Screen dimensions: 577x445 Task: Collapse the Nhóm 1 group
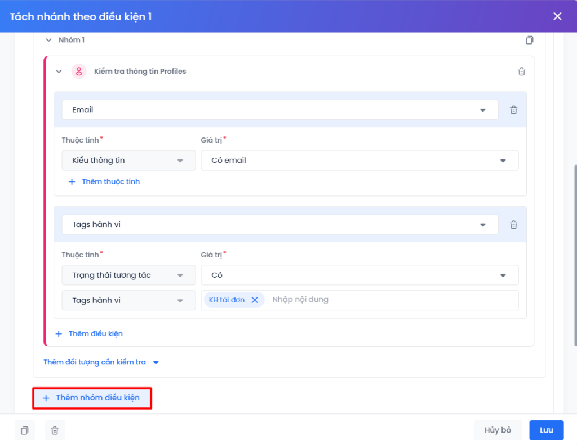[x=48, y=40]
